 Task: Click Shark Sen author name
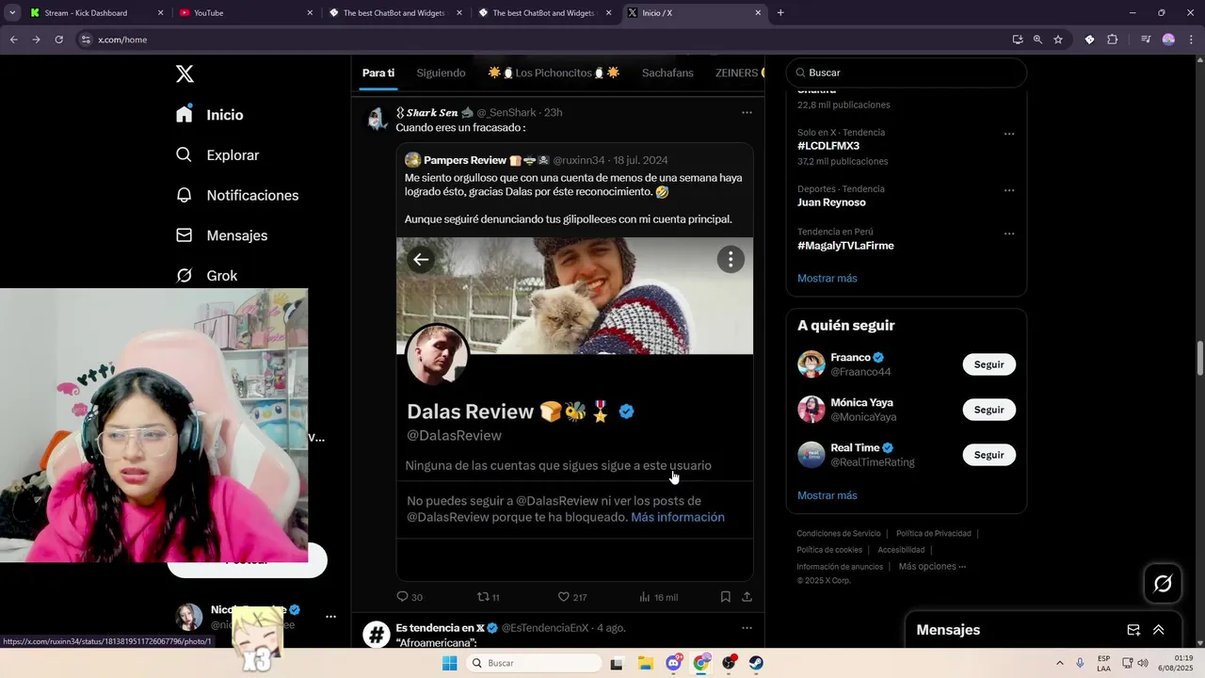pyautogui.click(x=433, y=112)
